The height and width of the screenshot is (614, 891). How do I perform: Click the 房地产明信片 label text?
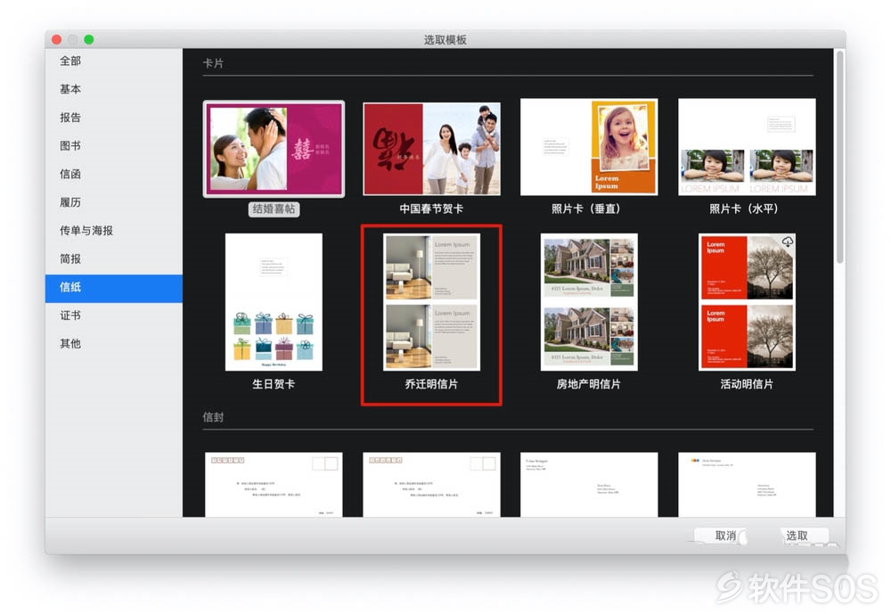click(x=589, y=384)
